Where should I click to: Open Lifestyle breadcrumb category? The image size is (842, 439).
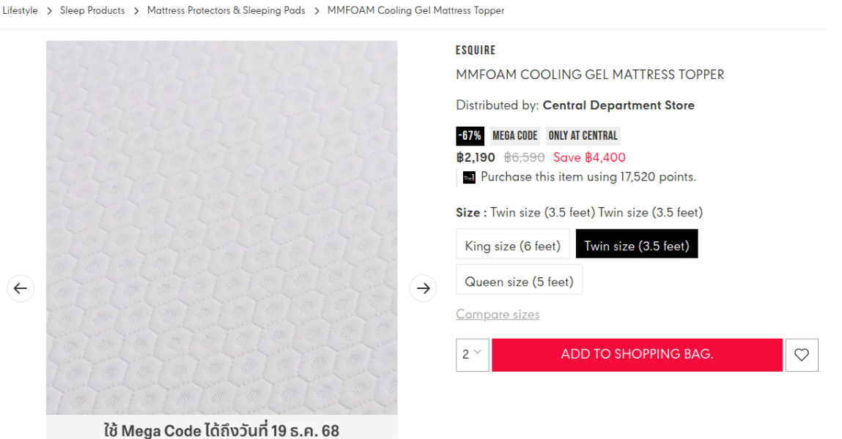tap(20, 11)
